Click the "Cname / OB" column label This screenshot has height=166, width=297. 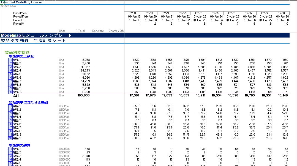pyautogui.click(x=116, y=31)
